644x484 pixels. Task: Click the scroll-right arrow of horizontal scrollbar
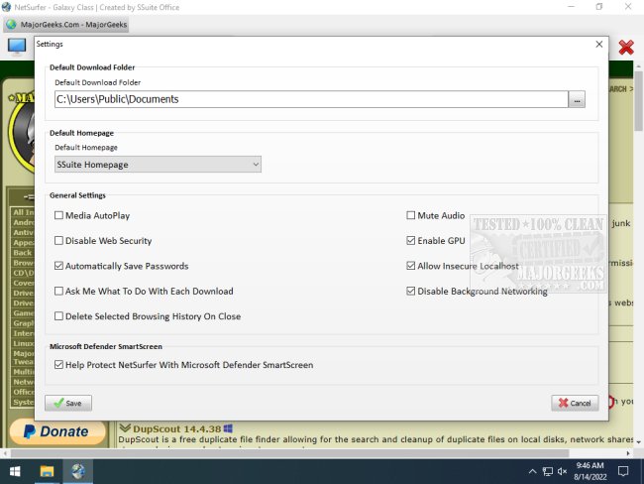coord(628,453)
